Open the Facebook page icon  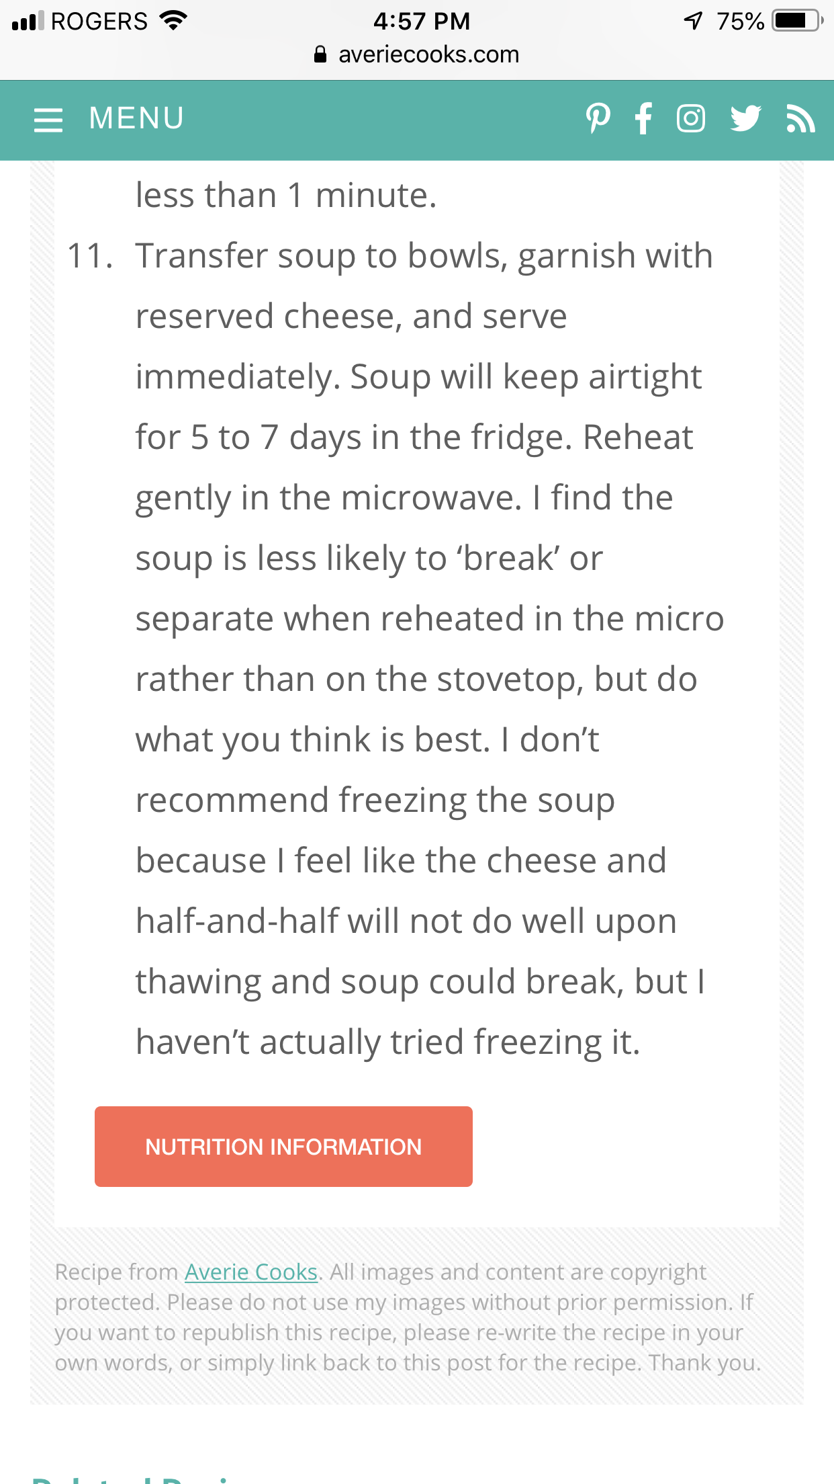643,119
